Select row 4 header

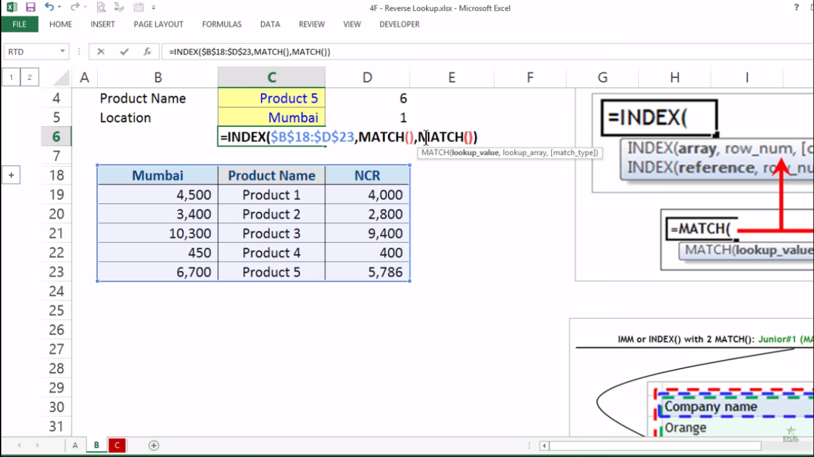click(56, 98)
